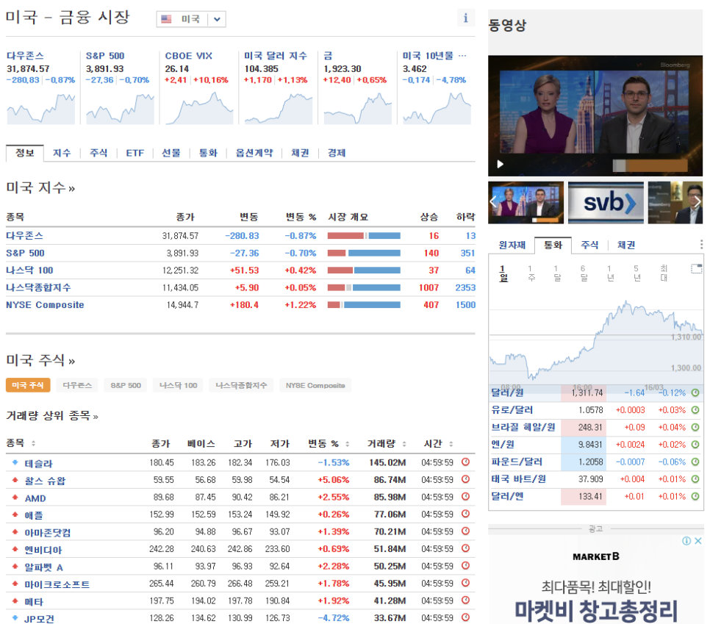This screenshot has width=710, height=624.
Task: Click the video progress bar
Action: point(650,165)
